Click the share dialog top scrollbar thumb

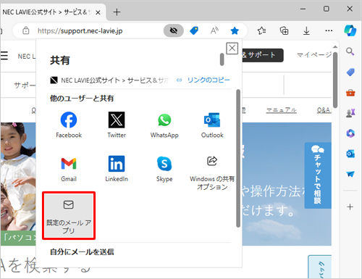(222, 59)
